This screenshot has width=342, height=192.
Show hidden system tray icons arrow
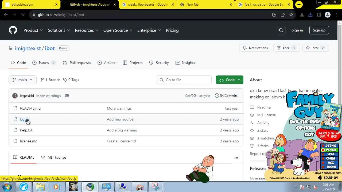pyautogui.click(x=296, y=187)
